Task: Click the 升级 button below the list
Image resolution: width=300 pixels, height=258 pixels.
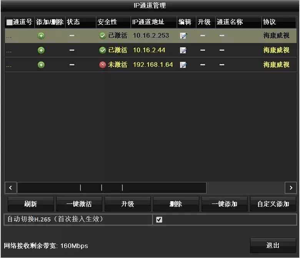Action: [128, 204]
